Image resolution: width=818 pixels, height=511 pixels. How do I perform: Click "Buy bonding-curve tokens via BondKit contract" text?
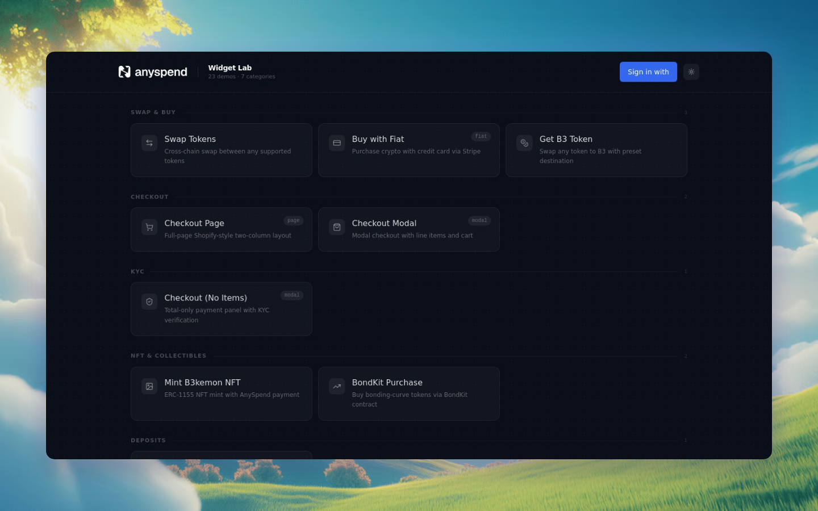point(410,400)
